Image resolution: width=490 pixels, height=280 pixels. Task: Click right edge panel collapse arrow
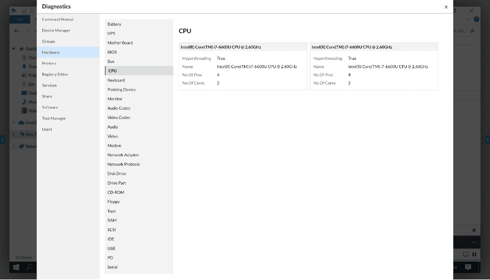pyautogui.click(x=487, y=140)
